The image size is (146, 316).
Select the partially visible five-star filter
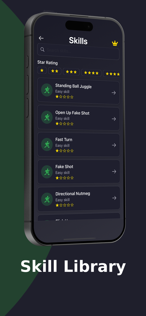[x=111, y=74]
